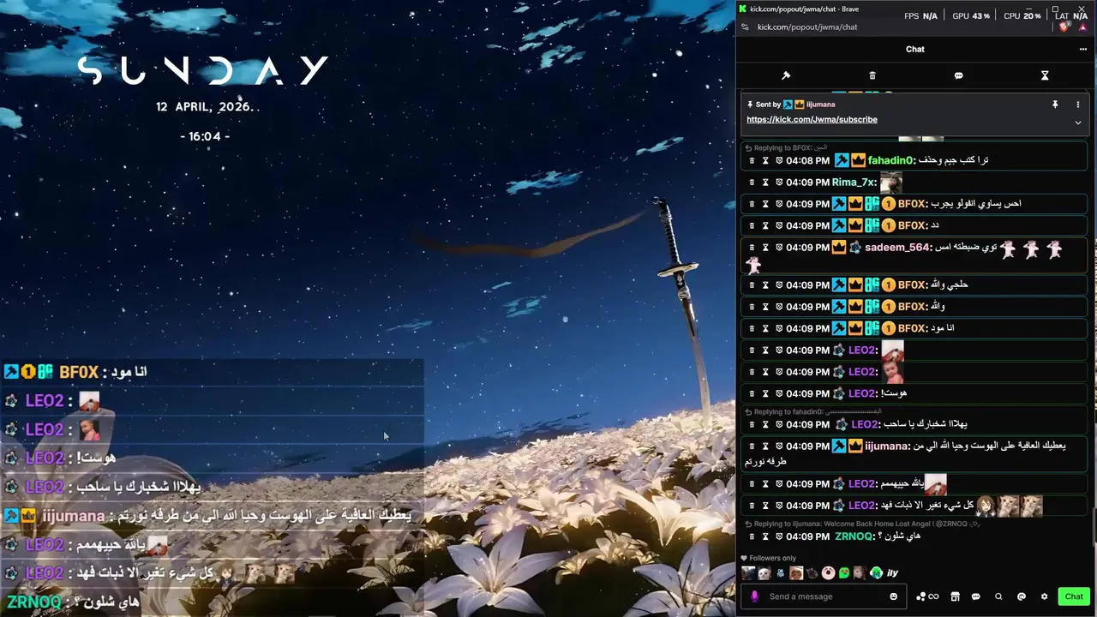Open the kick.com/Jwma/subscribe pinned link
Viewport: 1097px width, 617px height.
point(812,120)
